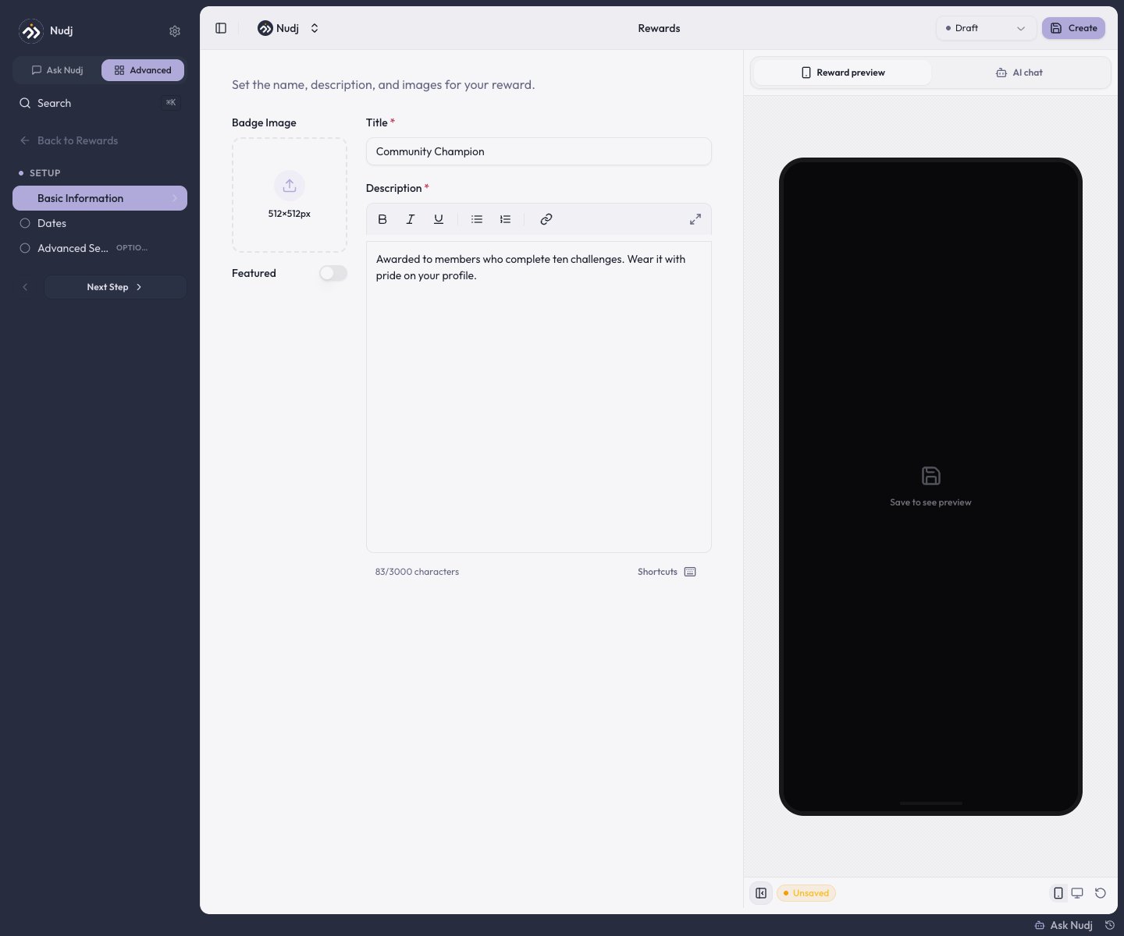Viewport: 1124px width, 936px height.
Task: Click the Create button
Action: pos(1073,28)
